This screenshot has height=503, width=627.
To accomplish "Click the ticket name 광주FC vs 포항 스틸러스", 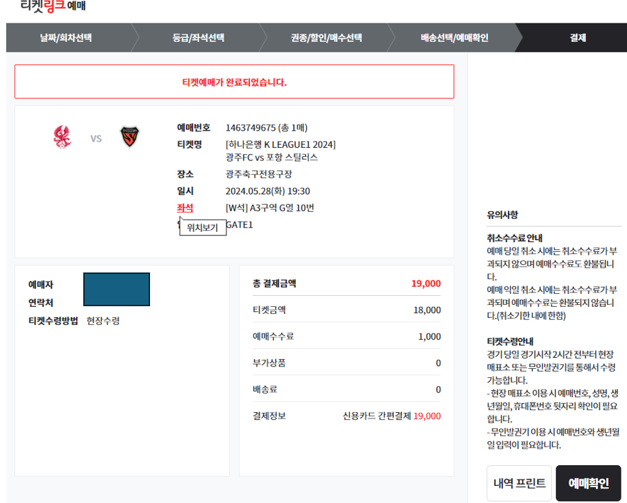I will [271, 157].
